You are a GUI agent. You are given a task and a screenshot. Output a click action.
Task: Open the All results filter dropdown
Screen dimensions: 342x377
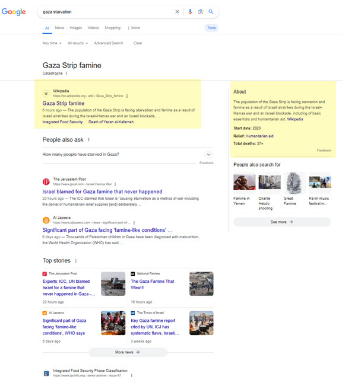(78, 43)
